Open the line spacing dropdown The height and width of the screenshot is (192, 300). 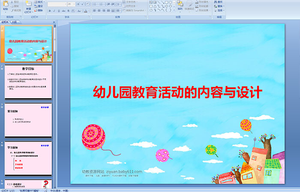(118, 4)
